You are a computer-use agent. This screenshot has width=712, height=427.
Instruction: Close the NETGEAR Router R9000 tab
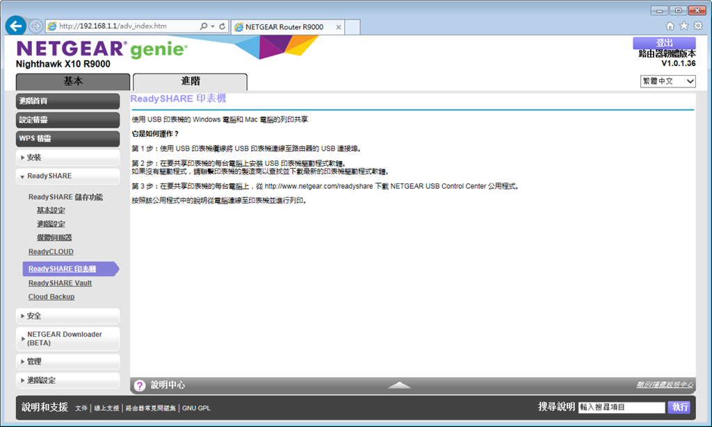339,27
